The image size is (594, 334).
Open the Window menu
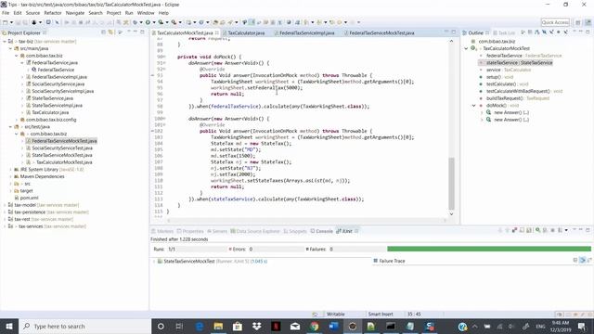pyautogui.click(x=146, y=13)
